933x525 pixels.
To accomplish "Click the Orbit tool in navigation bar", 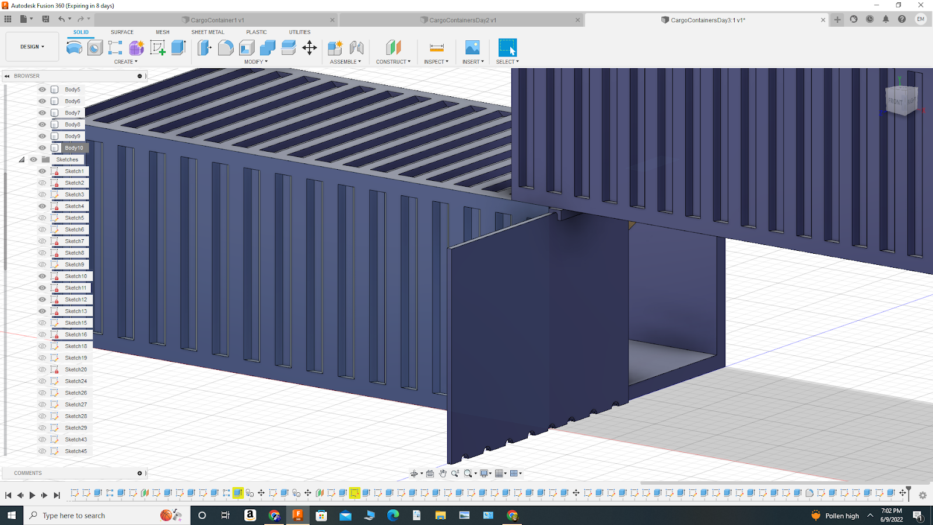I will point(415,473).
